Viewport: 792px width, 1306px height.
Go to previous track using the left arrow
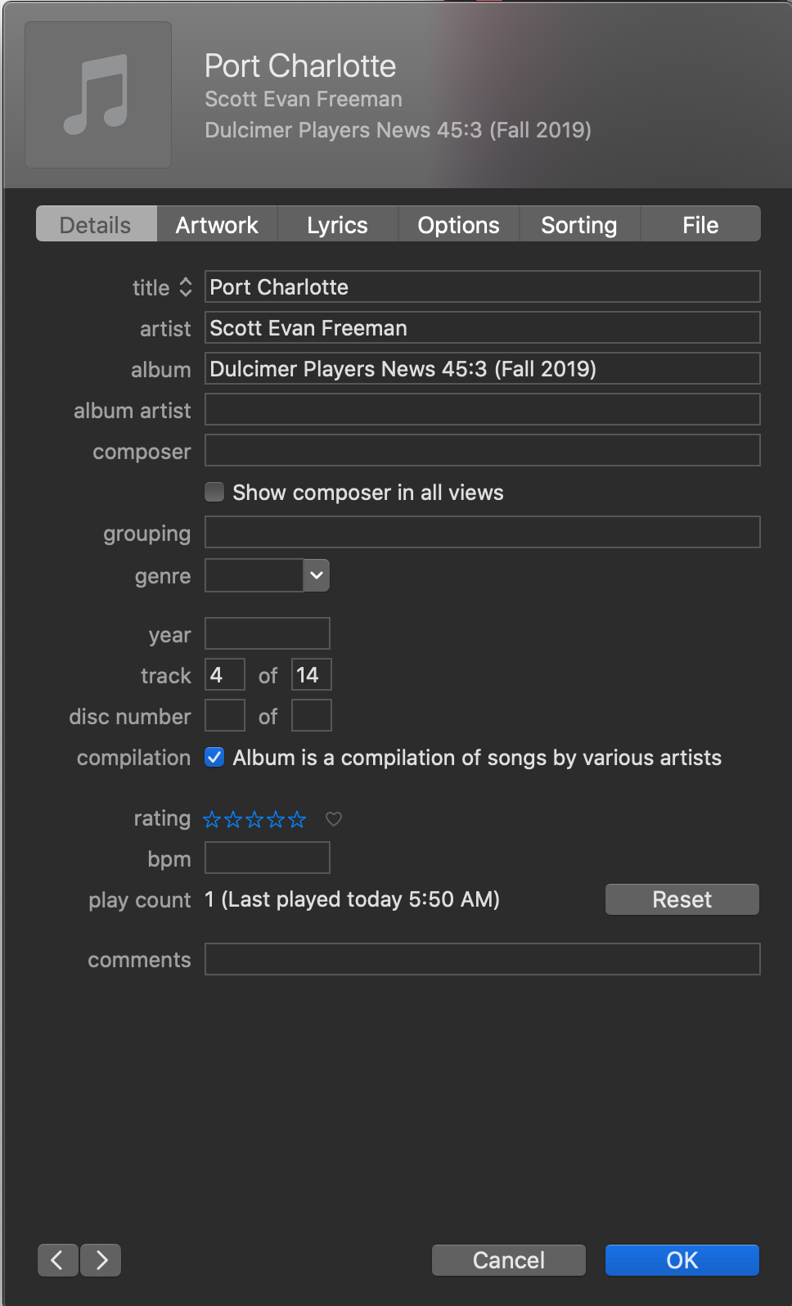click(x=57, y=1259)
